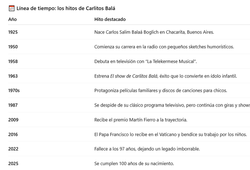The image size is (250, 170).
Task: Click italic 'El show de Carlitos Balá' text
Action: pos(134,76)
